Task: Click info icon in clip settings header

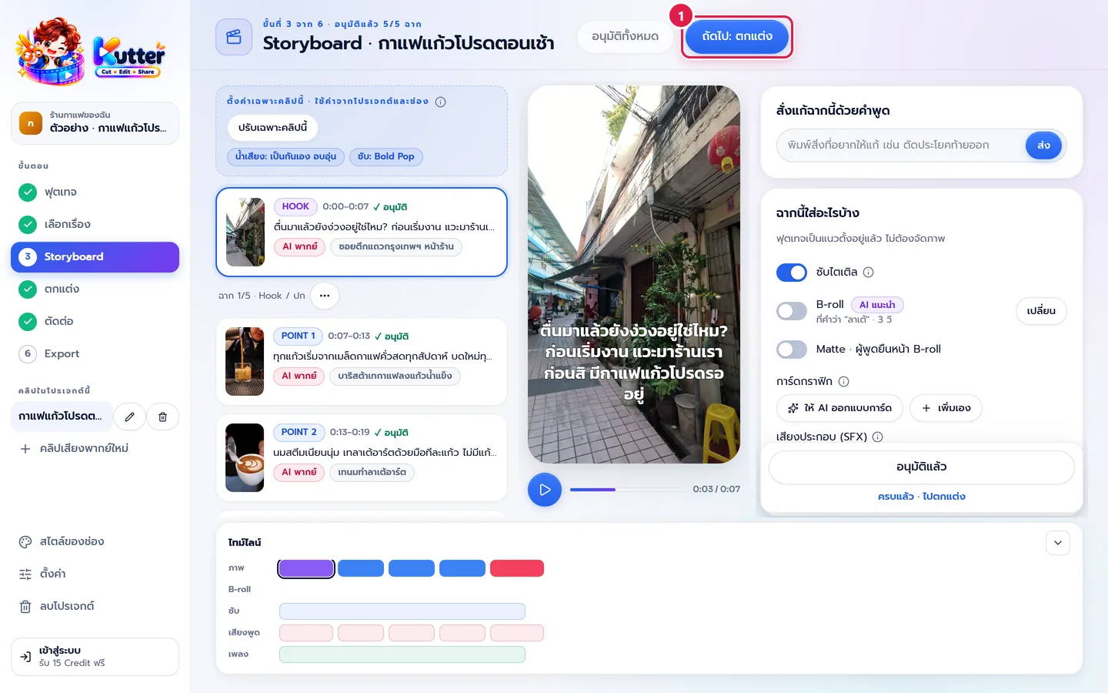Action: coord(440,102)
